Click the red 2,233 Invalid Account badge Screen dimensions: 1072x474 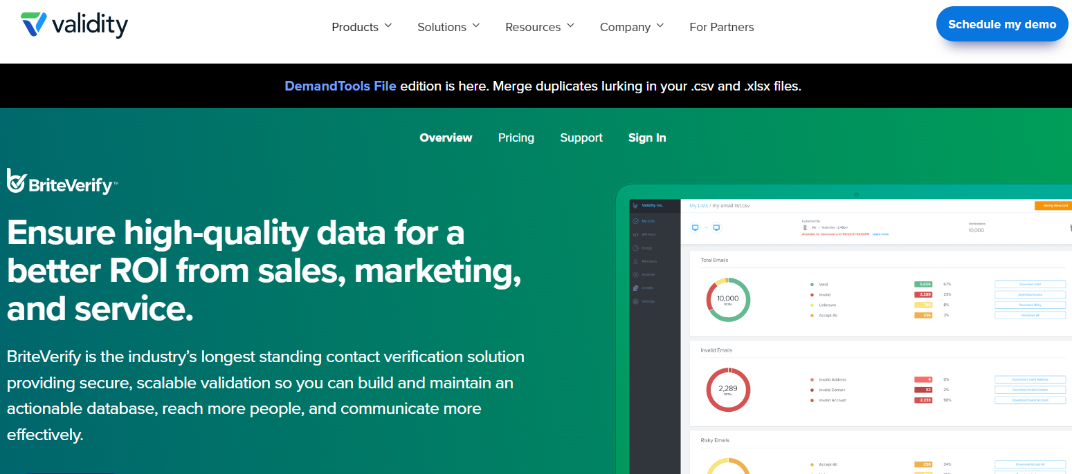(x=923, y=400)
